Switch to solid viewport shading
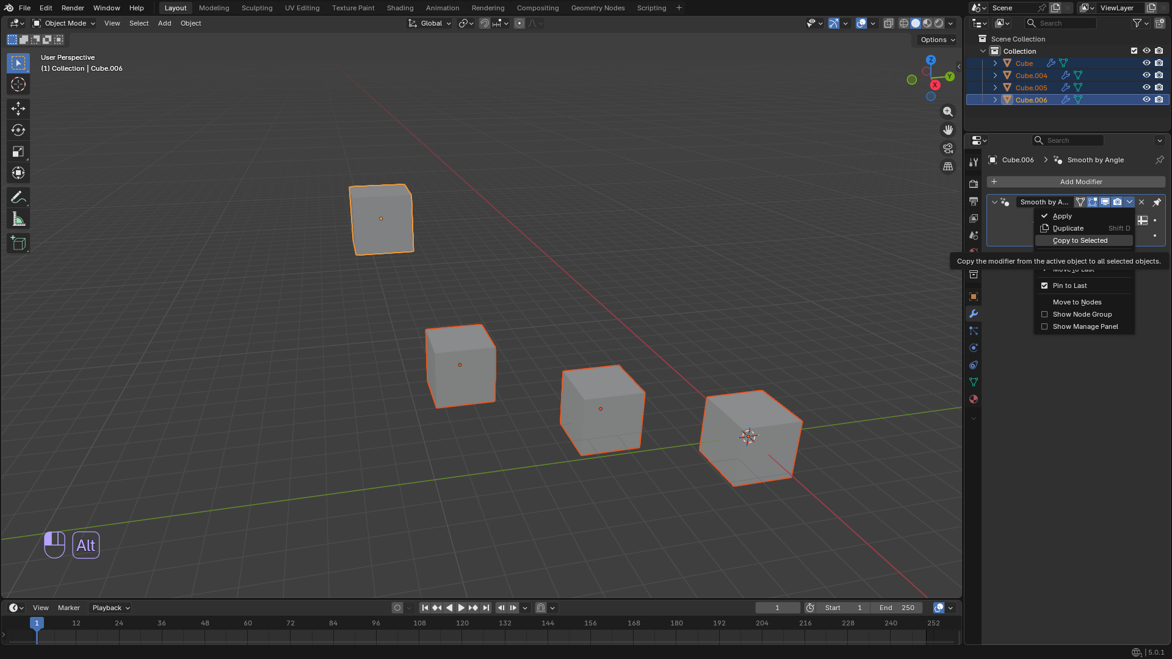This screenshot has width=1172, height=659. pos(916,23)
